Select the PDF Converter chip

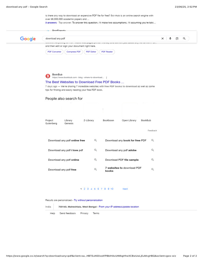tap(54, 52)
